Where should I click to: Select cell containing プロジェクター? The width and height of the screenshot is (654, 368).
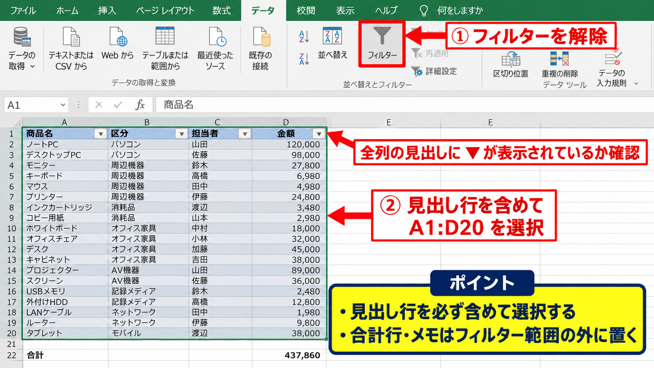(65, 270)
